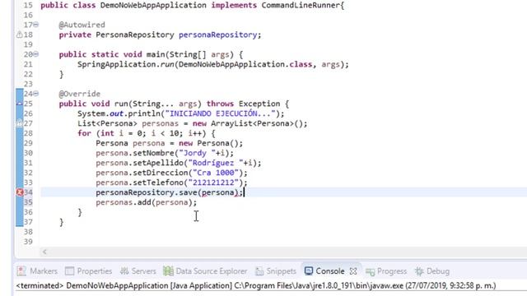Switch to the Servers tab
This screenshot has width=527, height=296.
click(x=138, y=271)
